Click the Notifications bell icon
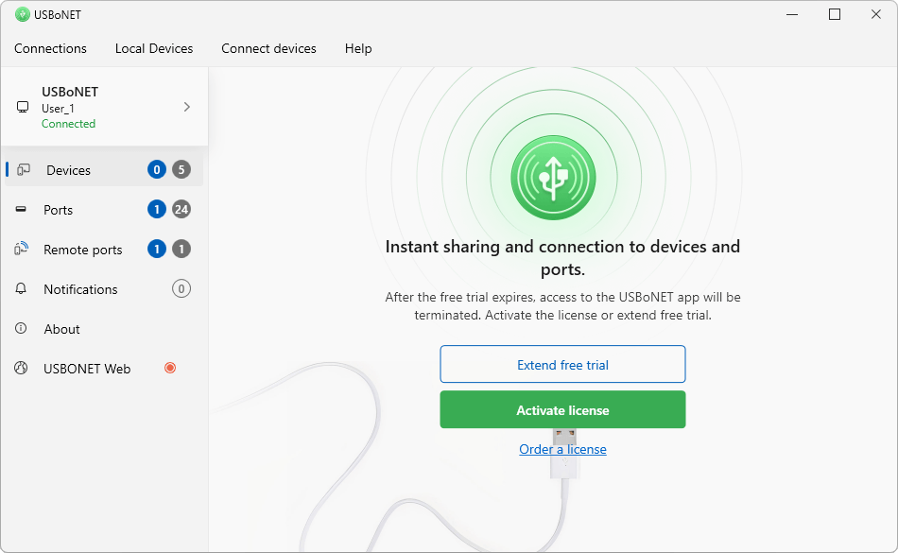This screenshot has height=553, width=898. point(21,289)
